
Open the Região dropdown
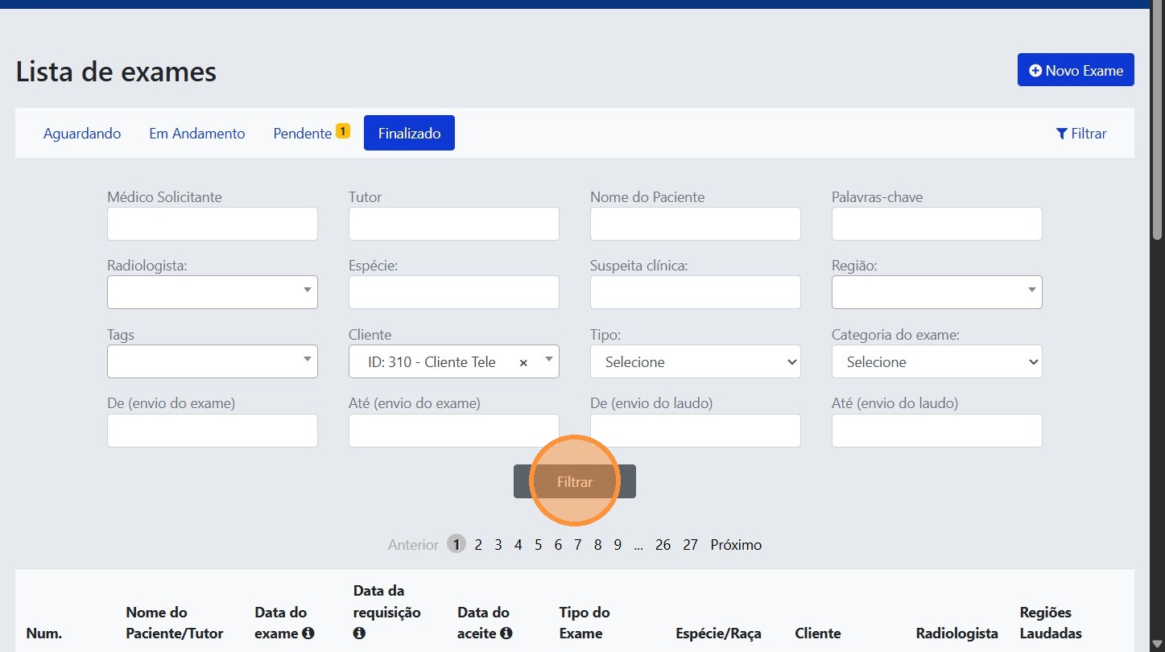pos(936,292)
